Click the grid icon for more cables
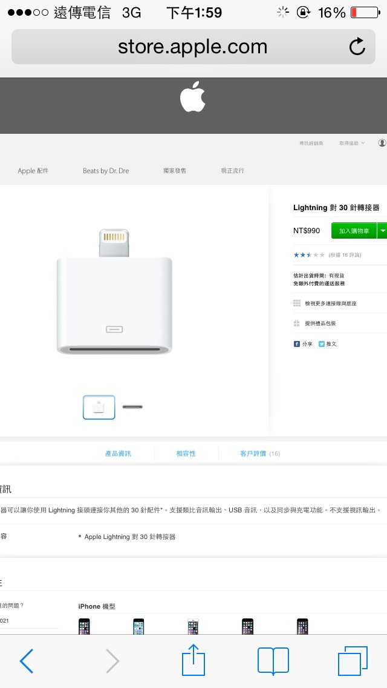This screenshot has width=387, height=688. 297,303
